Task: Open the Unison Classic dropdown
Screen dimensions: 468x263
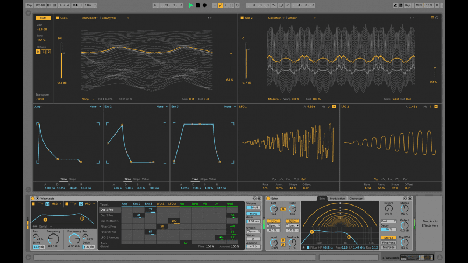Action: point(254,231)
